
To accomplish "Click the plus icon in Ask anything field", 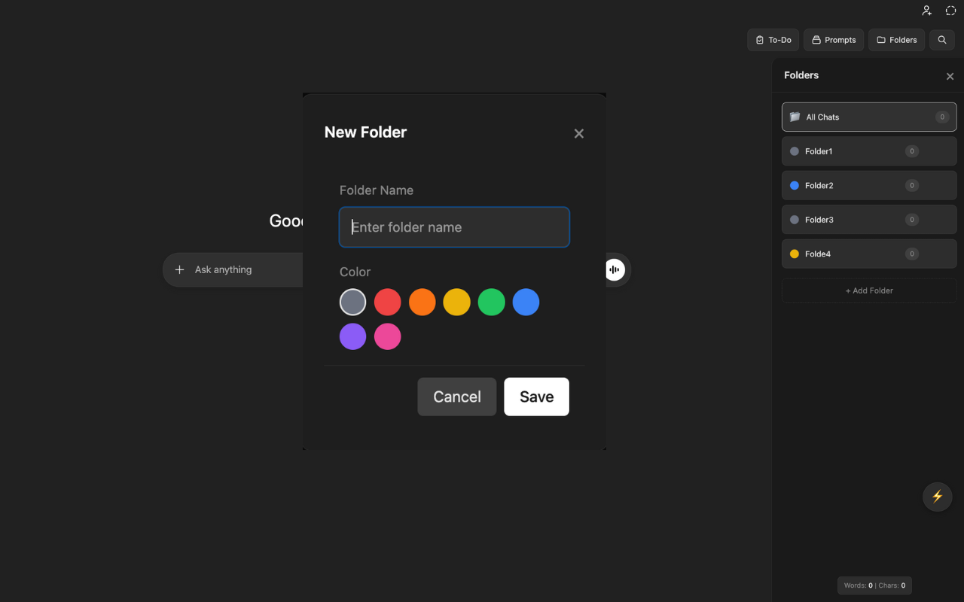I will [180, 269].
